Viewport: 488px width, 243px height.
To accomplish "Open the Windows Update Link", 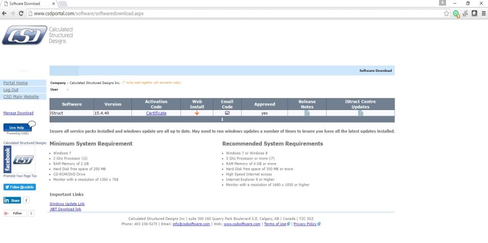I will pos(67,204).
